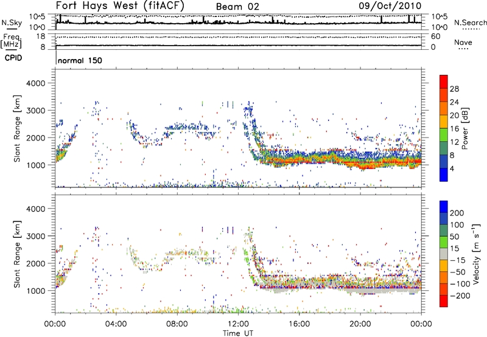Click the "1000" tick in the velocity panel
The image size is (487, 337).
35,291
